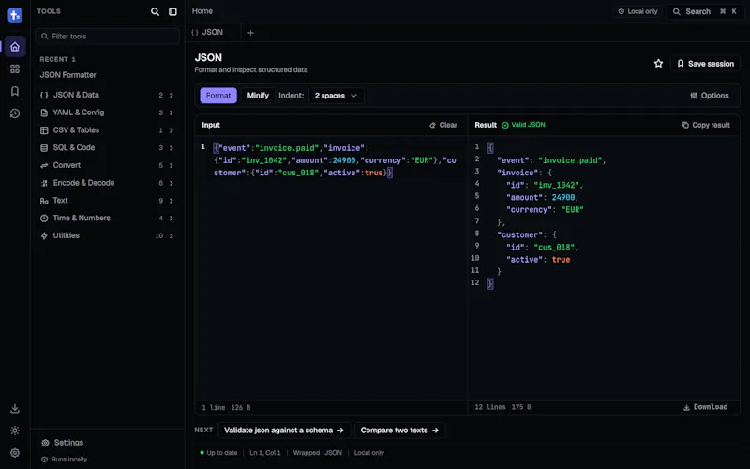Screen dimensions: 750x469
Task: Click the Up to date status
Action: 218,453
